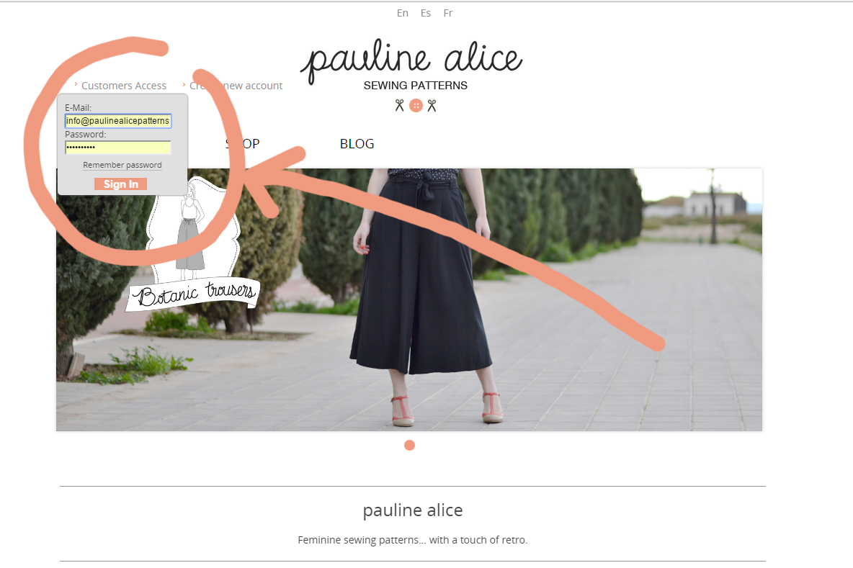Focus the Password input field
The width and height of the screenshot is (853, 568).
click(118, 148)
